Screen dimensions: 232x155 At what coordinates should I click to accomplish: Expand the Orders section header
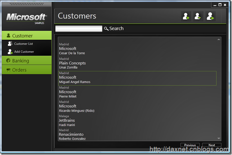27,70
